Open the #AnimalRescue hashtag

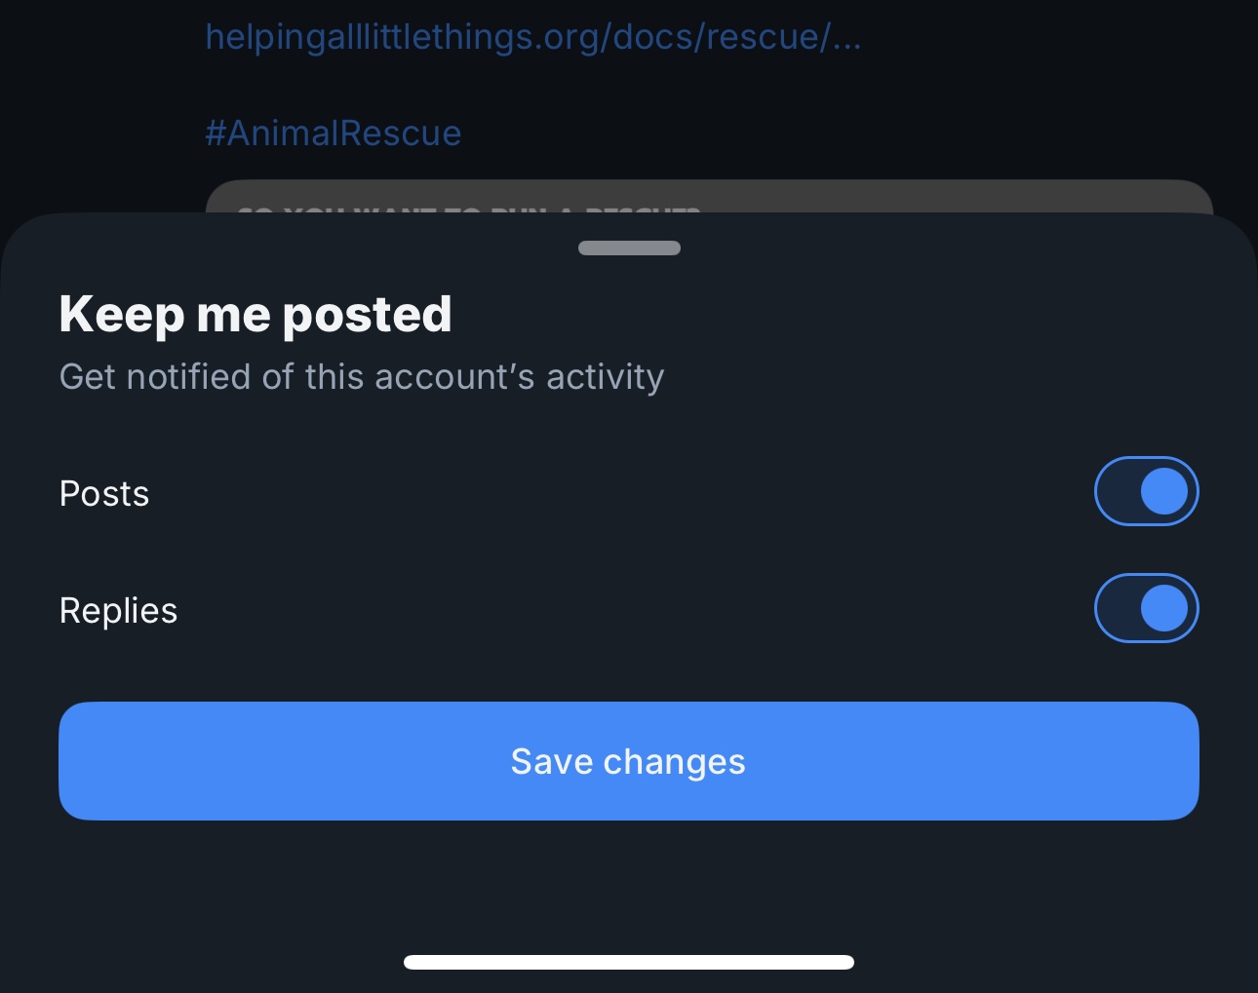334,133
